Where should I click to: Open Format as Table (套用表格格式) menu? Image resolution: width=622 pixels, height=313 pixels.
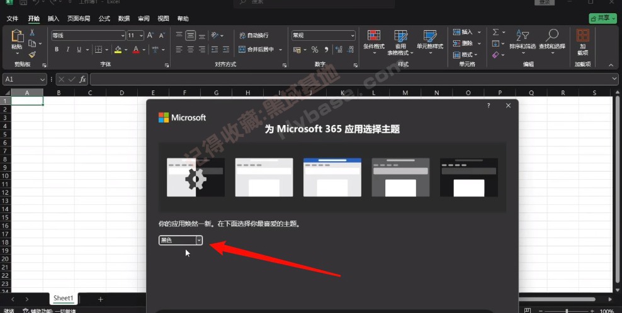coord(400,42)
